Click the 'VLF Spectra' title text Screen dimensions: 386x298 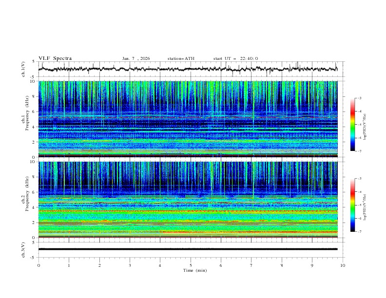55,58
